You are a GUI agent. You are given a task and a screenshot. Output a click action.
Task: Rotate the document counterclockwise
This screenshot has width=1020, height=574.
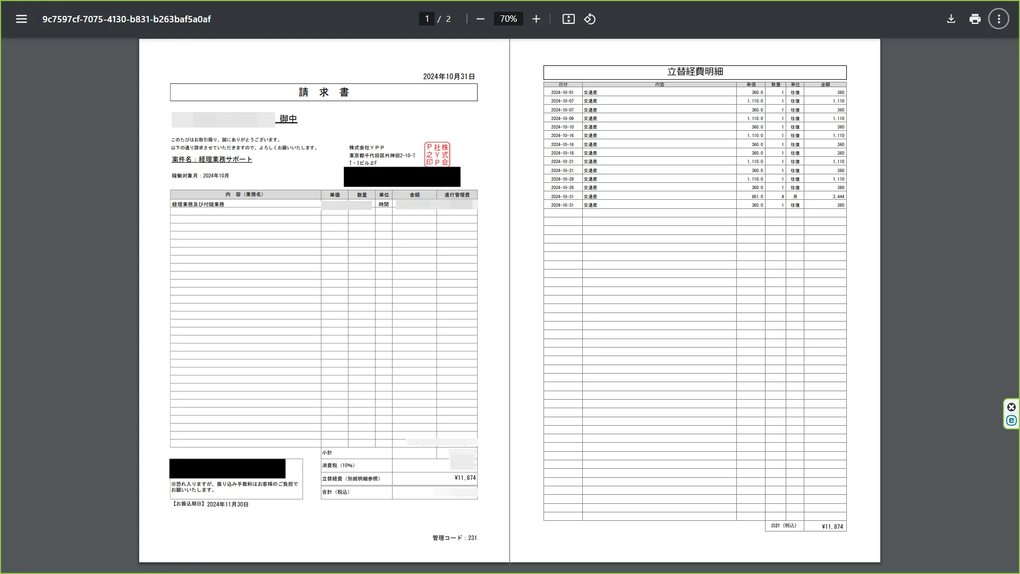590,19
